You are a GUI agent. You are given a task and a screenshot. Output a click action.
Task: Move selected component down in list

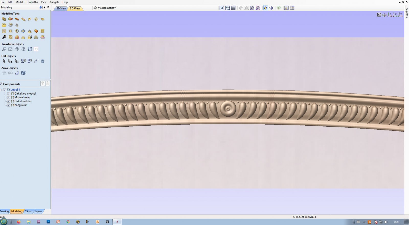[48, 83]
